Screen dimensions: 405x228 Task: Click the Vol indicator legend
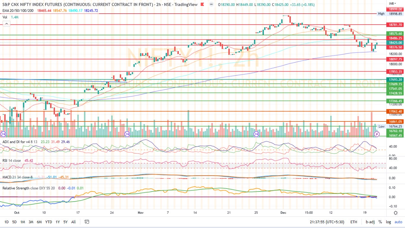click(x=5, y=17)
